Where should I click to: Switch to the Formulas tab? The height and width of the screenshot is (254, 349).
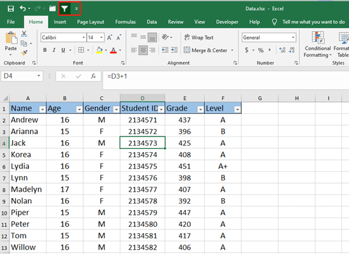pyautogui.click(x=125, y=22)
